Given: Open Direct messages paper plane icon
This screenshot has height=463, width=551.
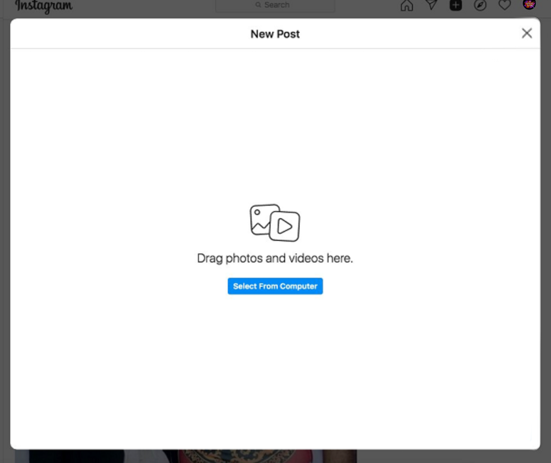Looking at the screenshot, I should click(431, 5).
